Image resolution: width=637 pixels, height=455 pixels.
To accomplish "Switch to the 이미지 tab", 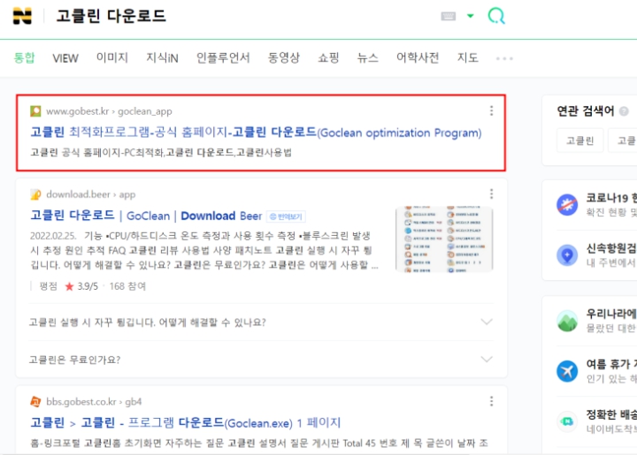I will coord(112,57).
